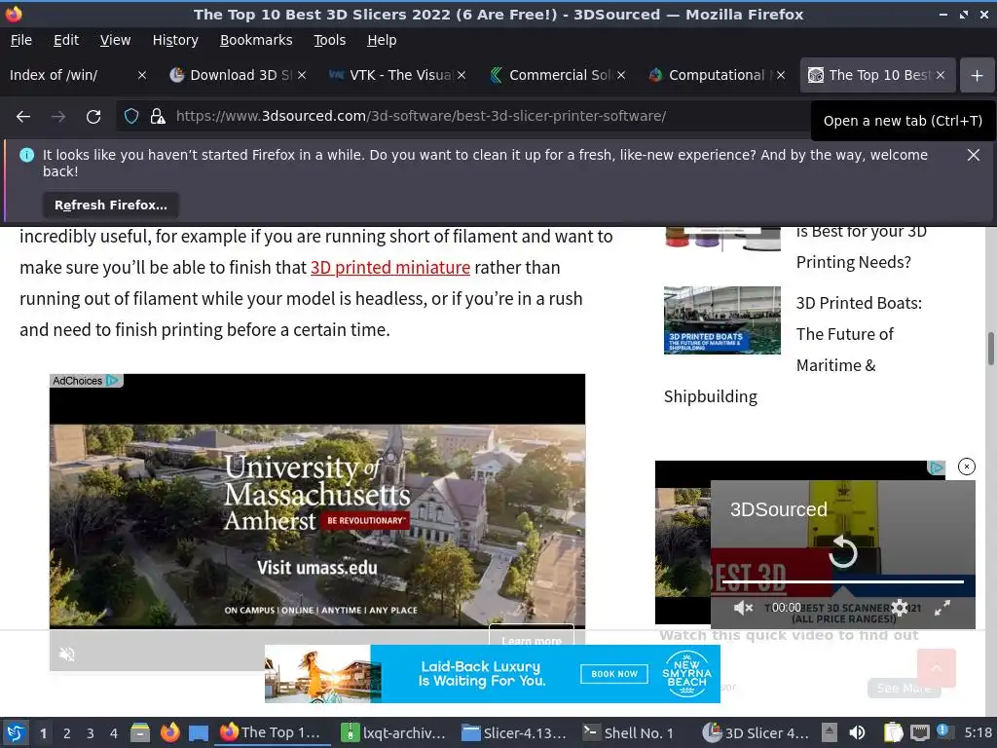Image resolution: width=997 pixels, height=748 pixels.
Task: Open the Help menu
Action: pos(382,40)
